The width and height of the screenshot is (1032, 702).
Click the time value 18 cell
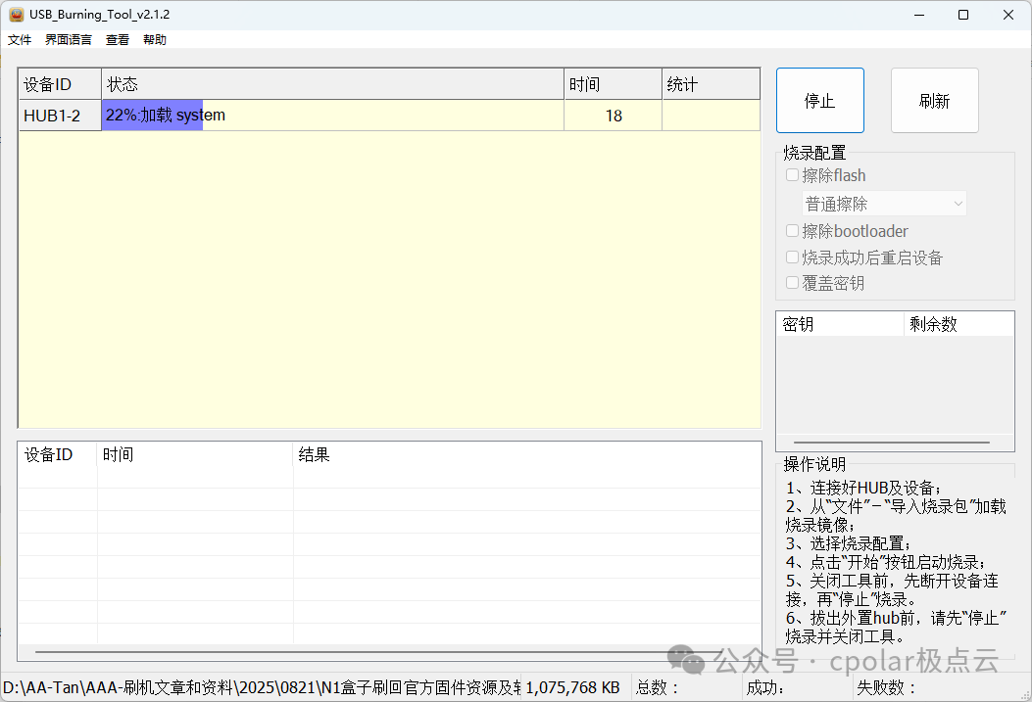click(613, 115)
